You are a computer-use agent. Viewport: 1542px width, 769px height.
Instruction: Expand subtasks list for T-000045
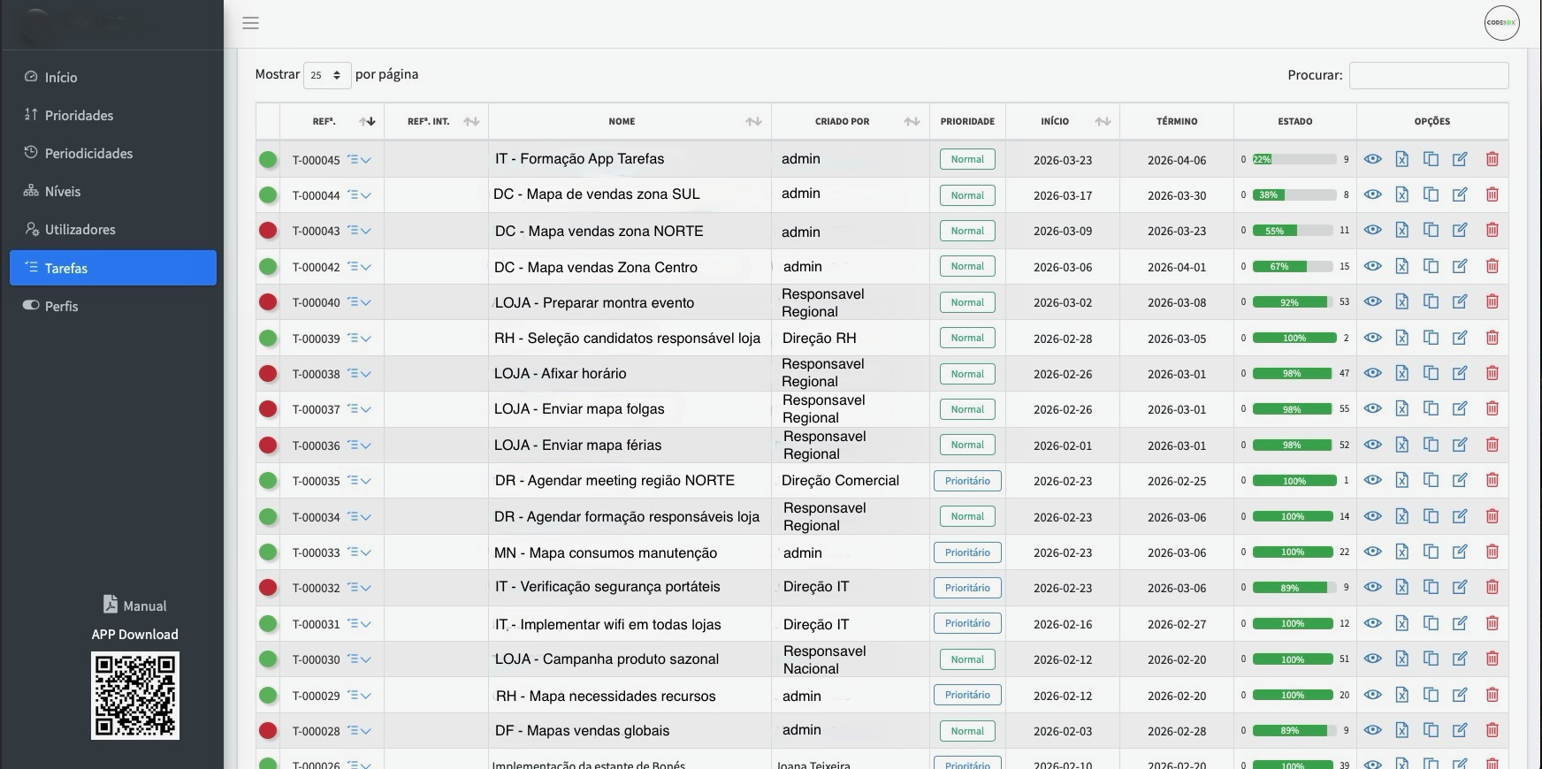coord(359,160)
